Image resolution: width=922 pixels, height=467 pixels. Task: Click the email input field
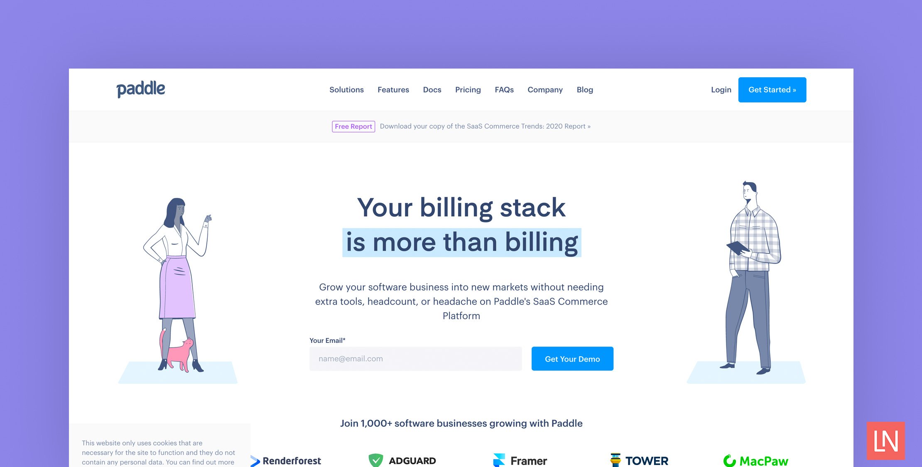(x=416, y=358)
